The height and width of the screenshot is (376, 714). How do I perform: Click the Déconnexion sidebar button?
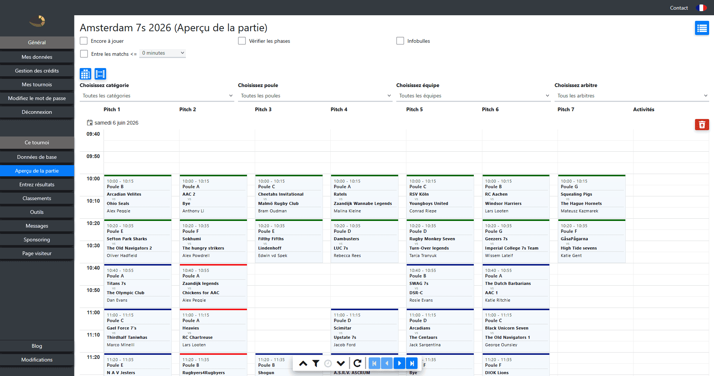point(37,112)
